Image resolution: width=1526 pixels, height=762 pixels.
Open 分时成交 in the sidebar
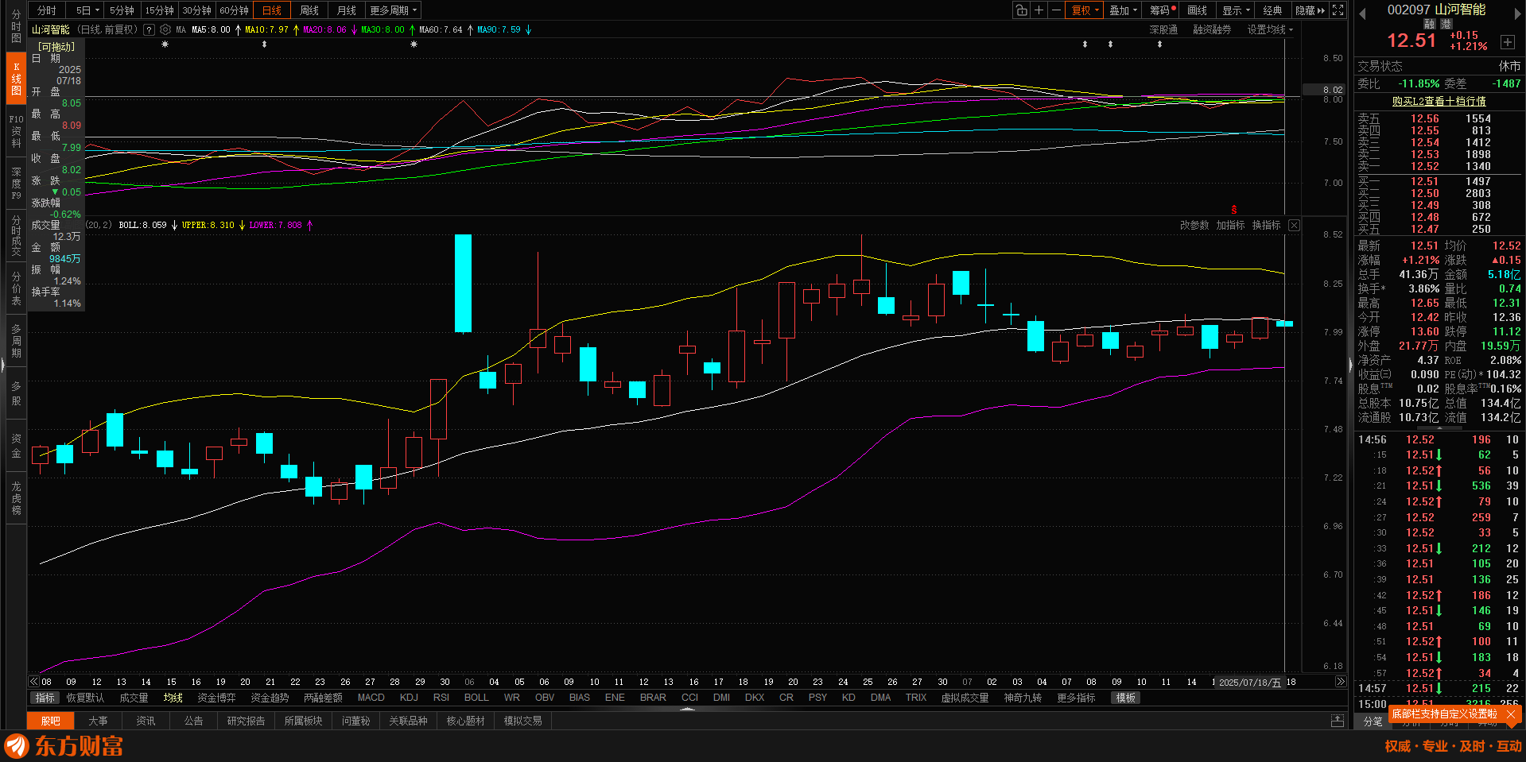point(16,236)
